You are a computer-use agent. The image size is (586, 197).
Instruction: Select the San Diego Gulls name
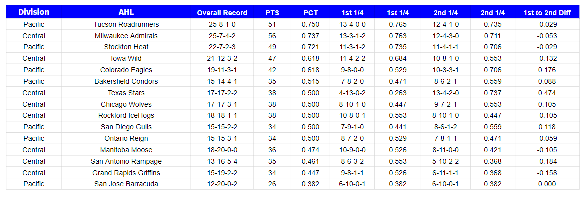tap(126, 127)
